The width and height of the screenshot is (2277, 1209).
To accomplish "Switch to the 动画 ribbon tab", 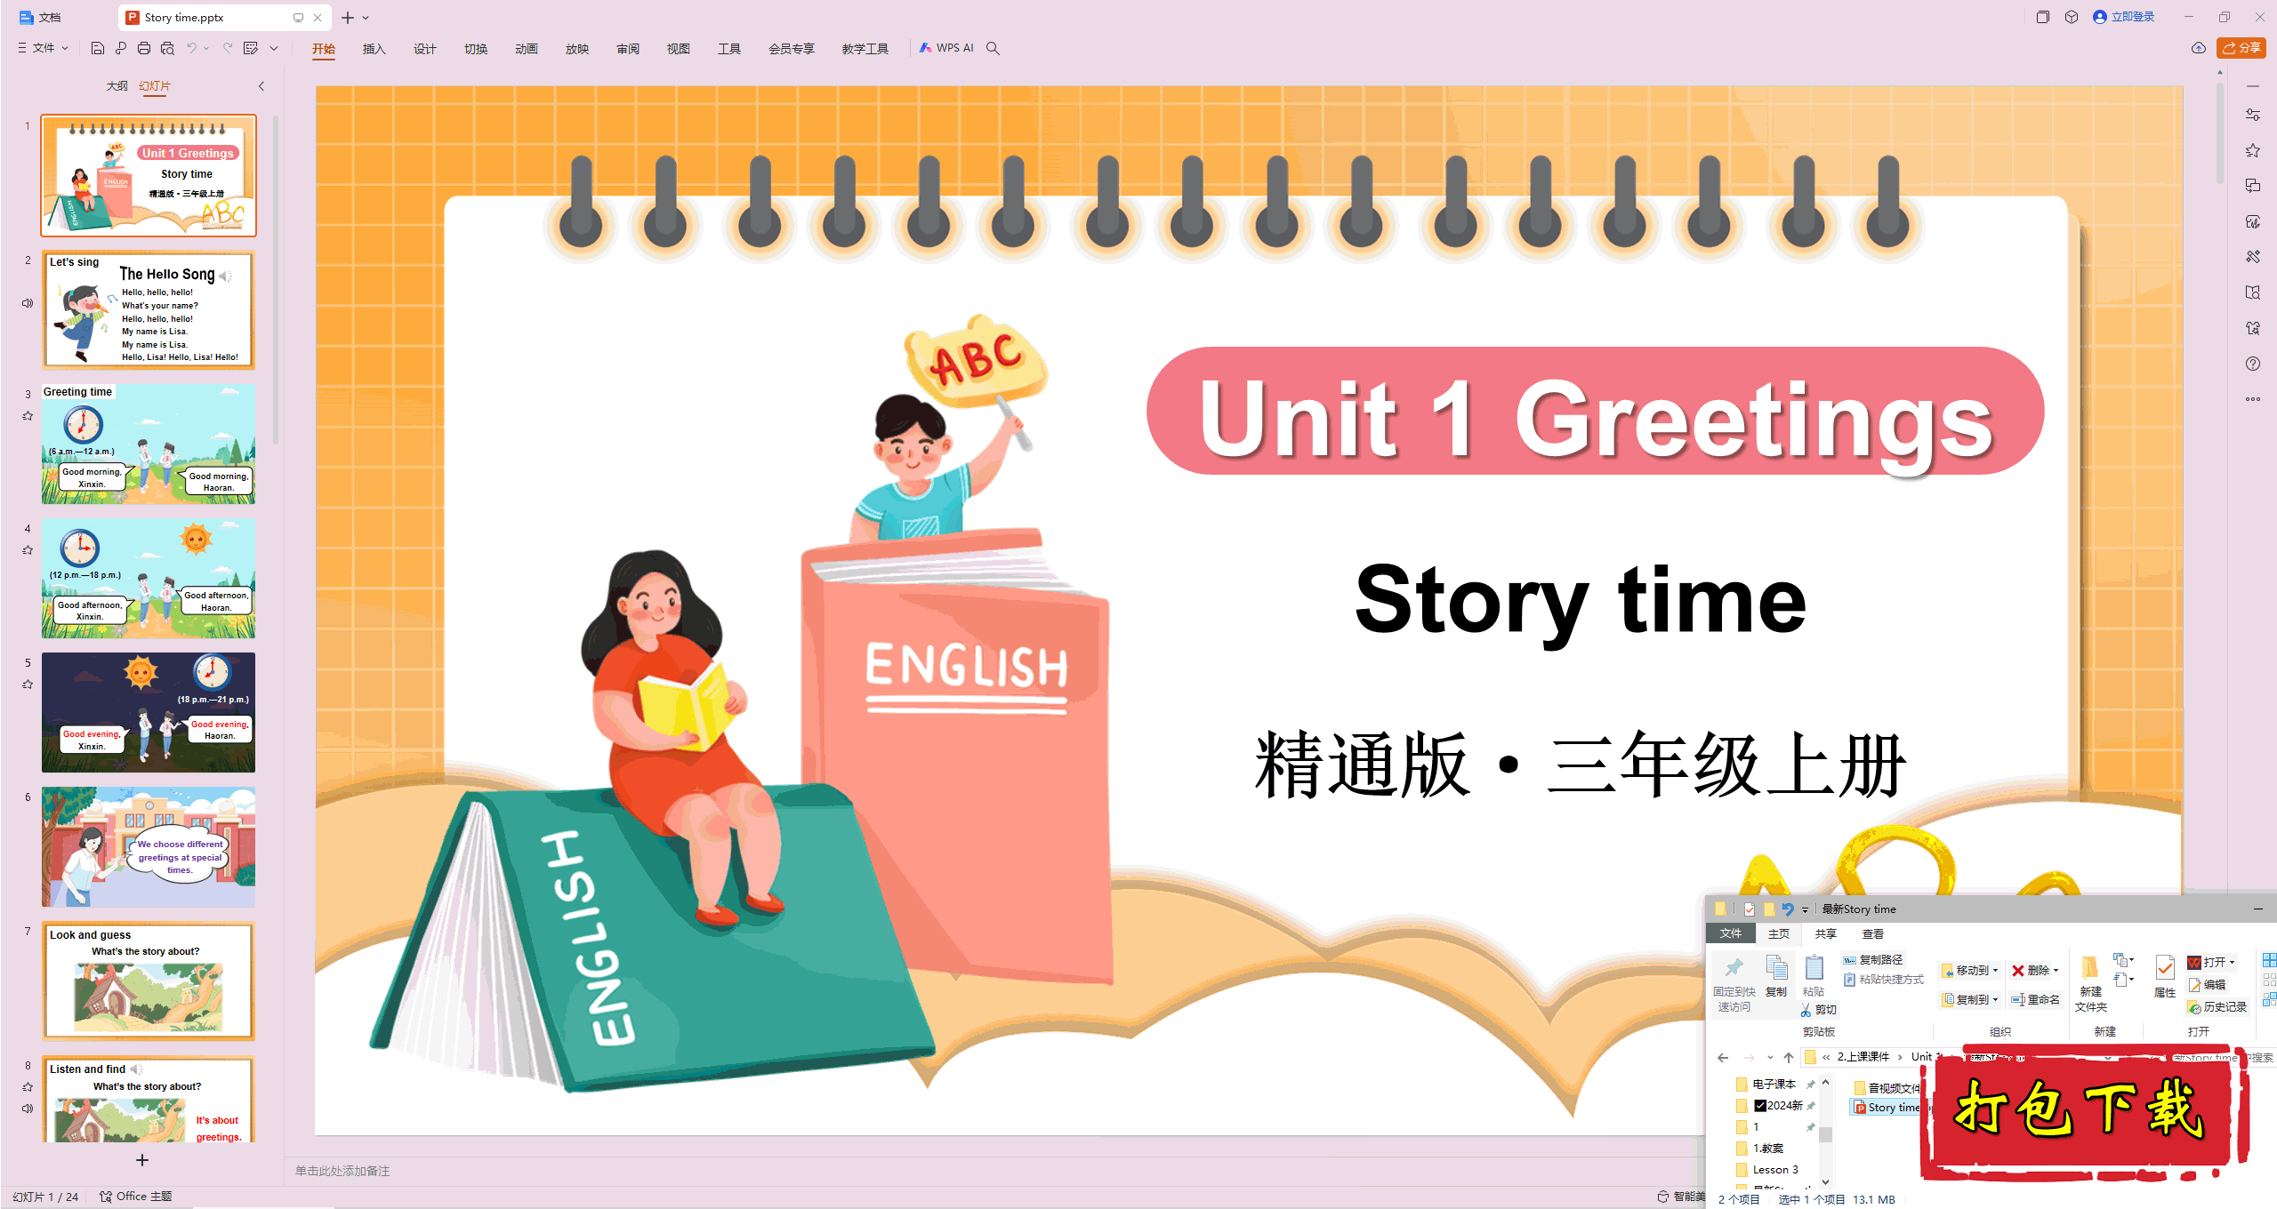I will point(526,49).
